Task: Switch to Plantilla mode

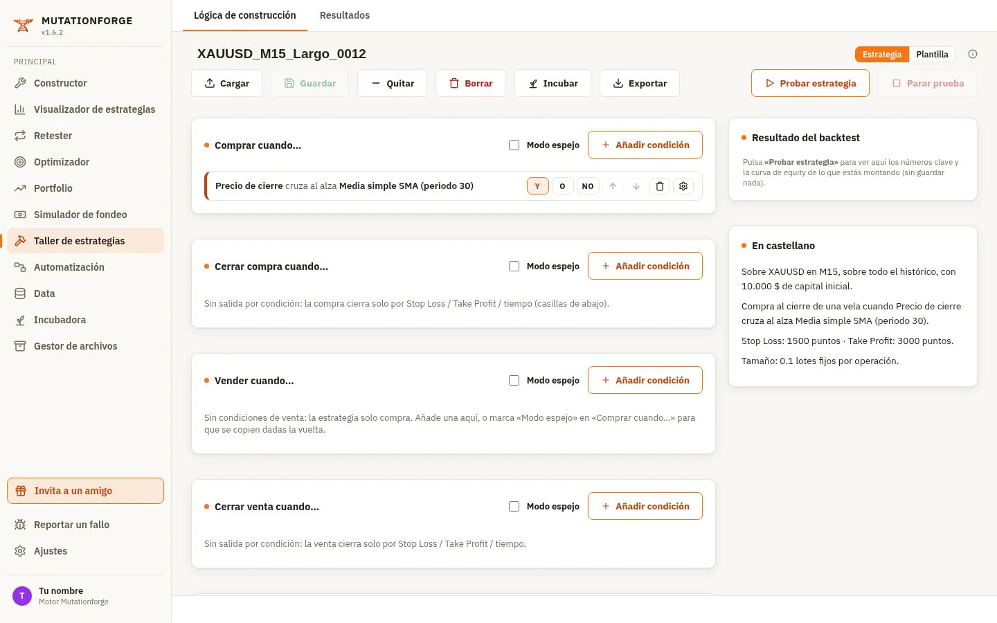Action: tap(932, 54)
